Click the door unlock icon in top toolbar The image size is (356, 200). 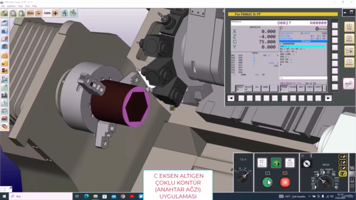click(x=65, y=13)
